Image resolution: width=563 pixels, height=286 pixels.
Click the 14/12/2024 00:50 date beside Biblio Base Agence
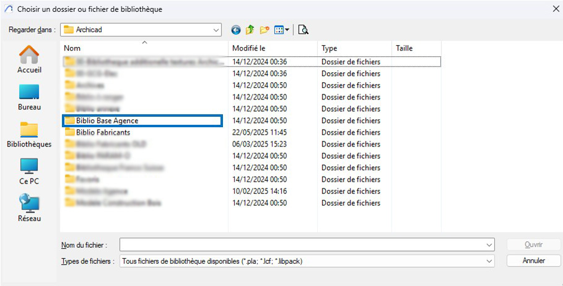(x=260, y=120)
